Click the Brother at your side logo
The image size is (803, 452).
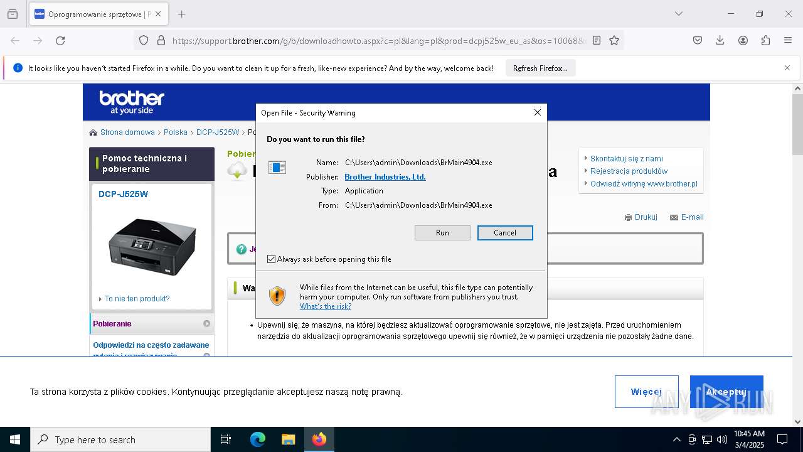pyautogui.click(x=132, y=102)
